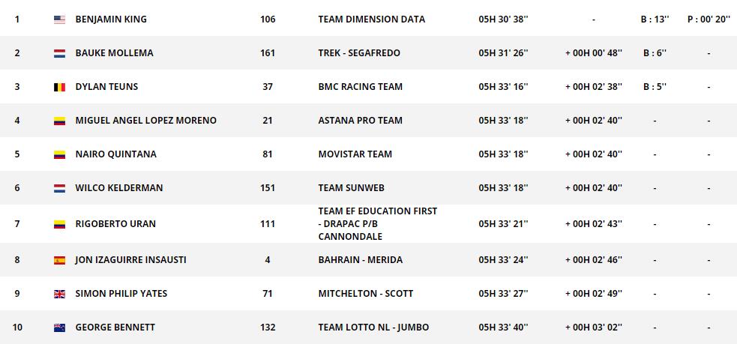Click bib number 106 in first row
The width and height of the screenshot is (737, 344).
[268, 19]
